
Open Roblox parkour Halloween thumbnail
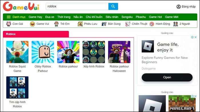click(119, 52)
